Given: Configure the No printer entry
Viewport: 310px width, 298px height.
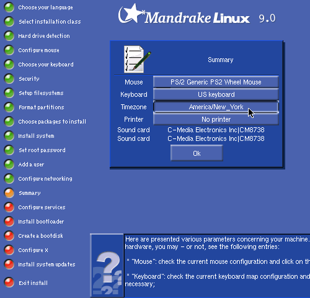Looking at the screenshot, I should (x=216, y=119).
